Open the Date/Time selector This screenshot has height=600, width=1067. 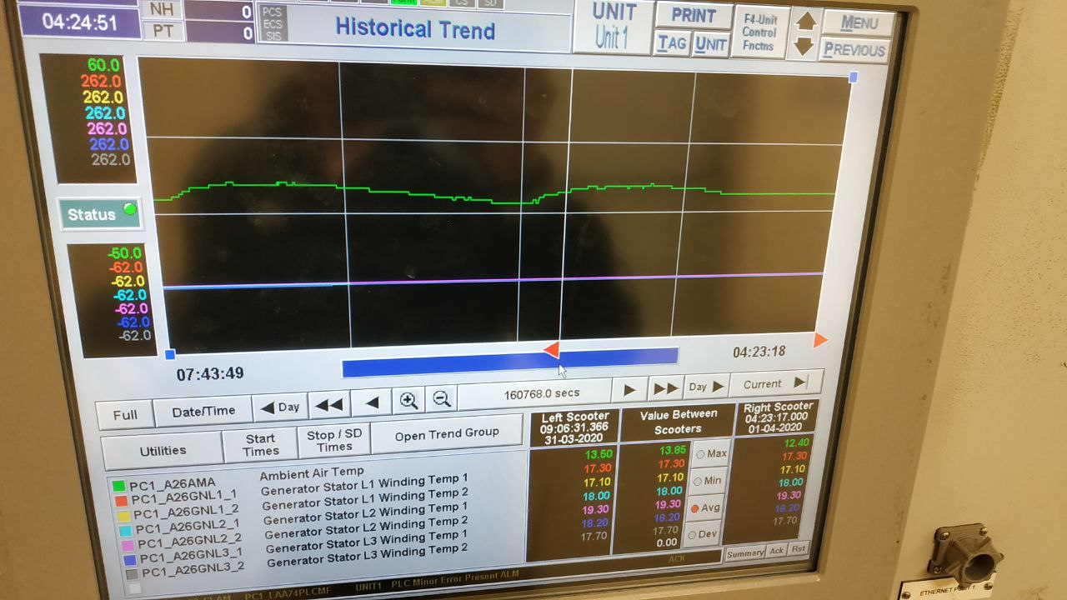point(203,412)
